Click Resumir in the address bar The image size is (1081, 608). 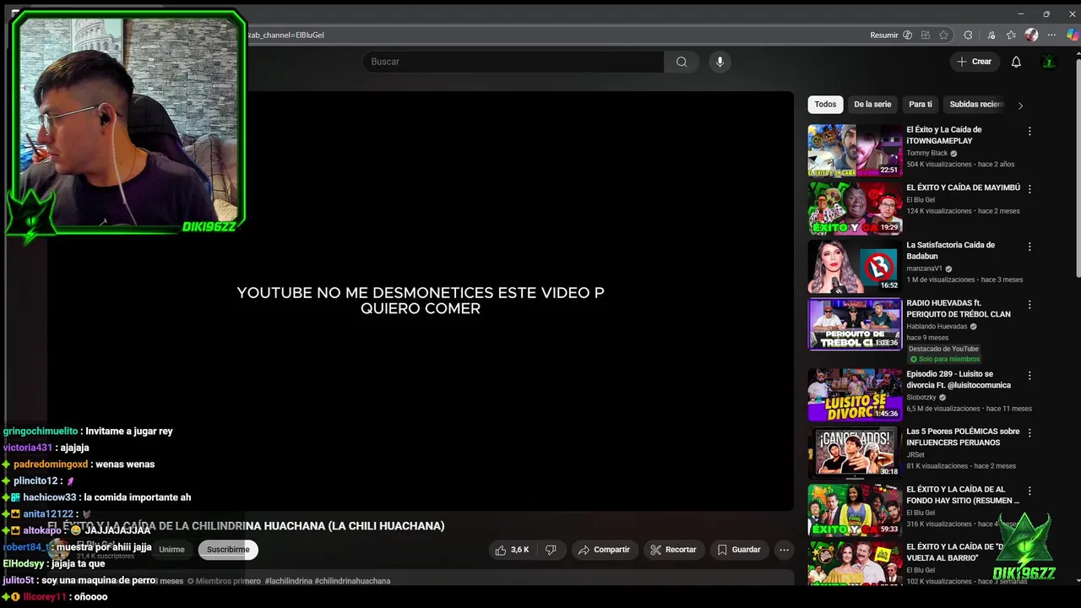(883, 35)
